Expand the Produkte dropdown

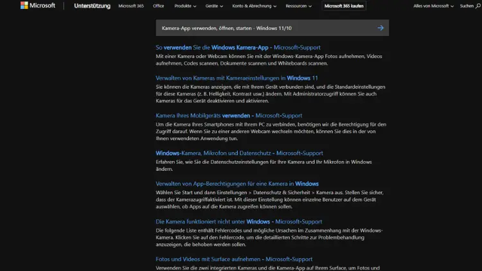click(x=185, y=6)
